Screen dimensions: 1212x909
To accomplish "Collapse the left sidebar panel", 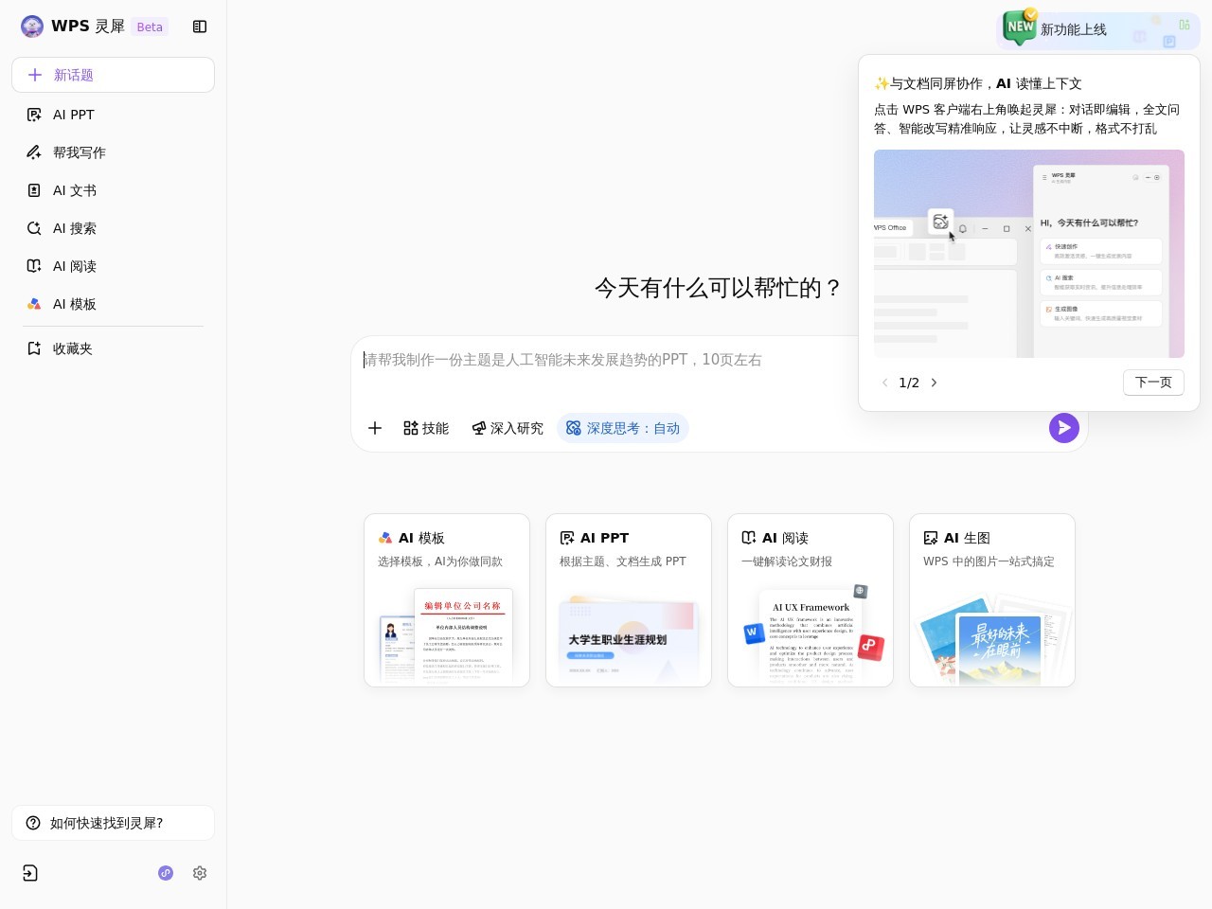I will click(x=200, y=27).
